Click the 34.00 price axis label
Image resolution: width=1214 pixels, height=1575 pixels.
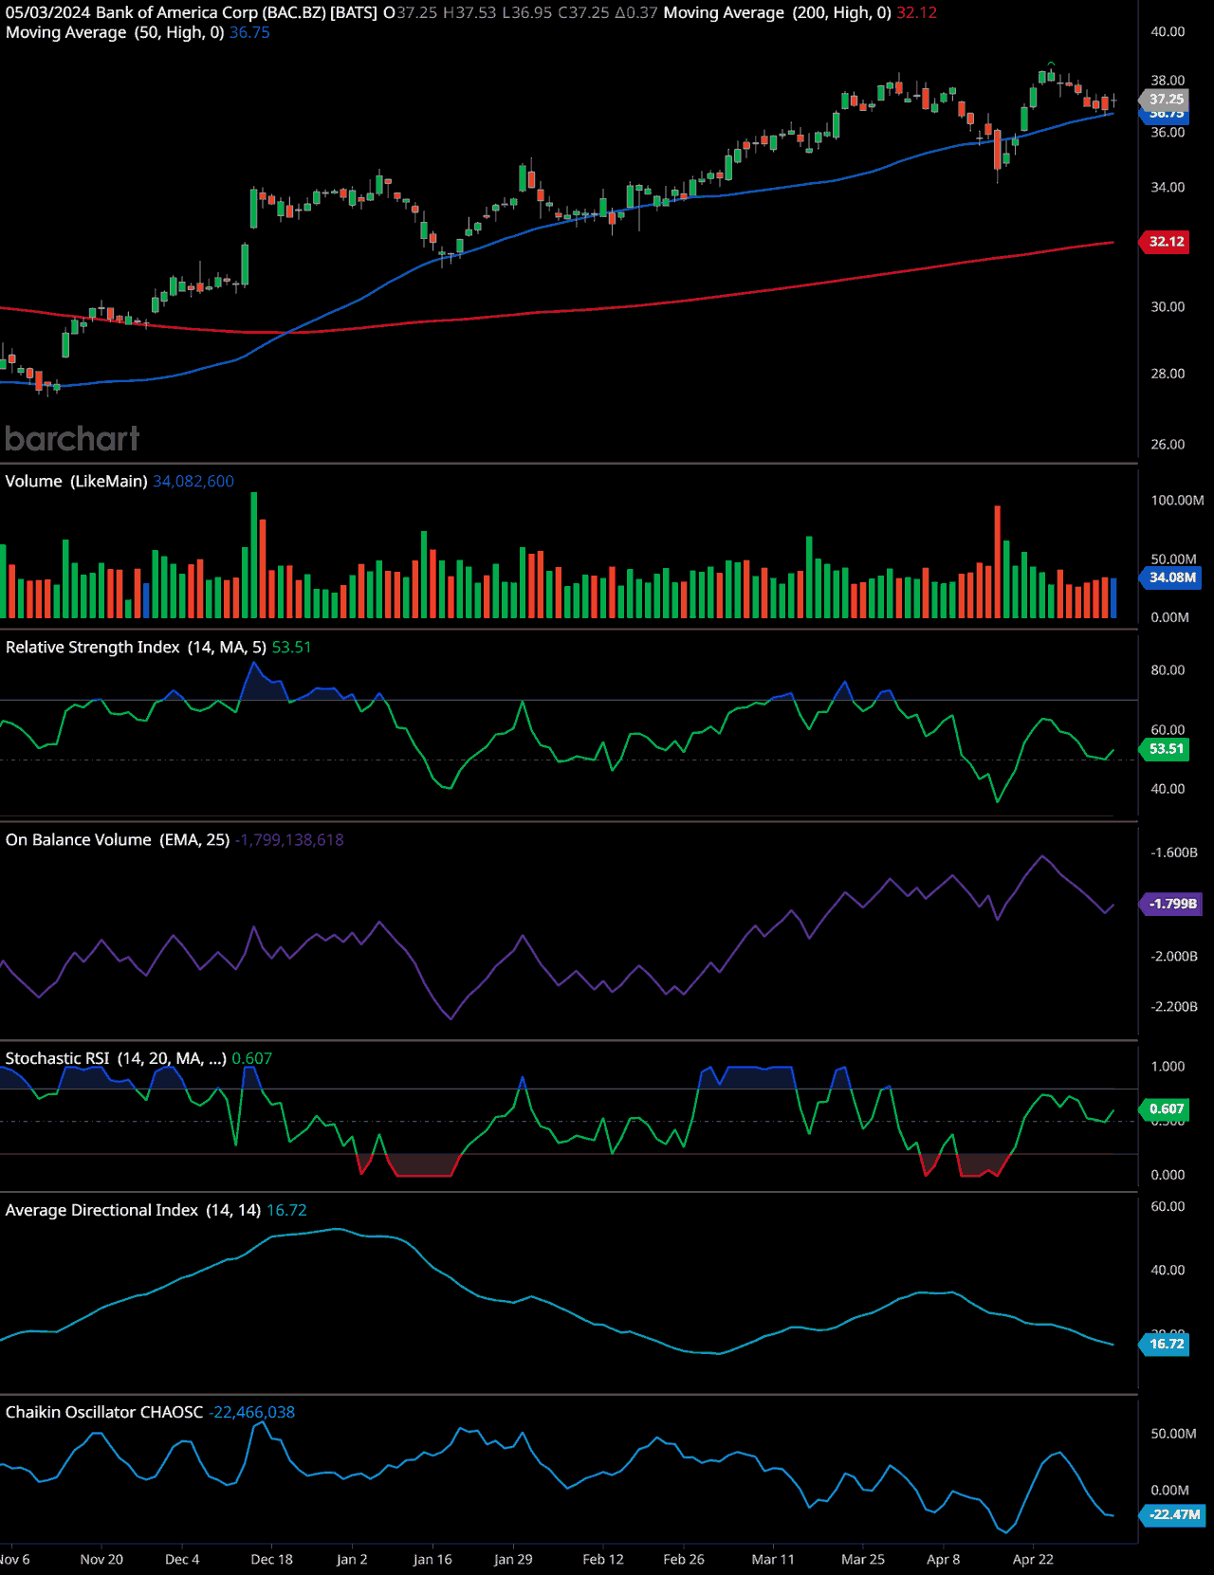tap(1168, 188)
